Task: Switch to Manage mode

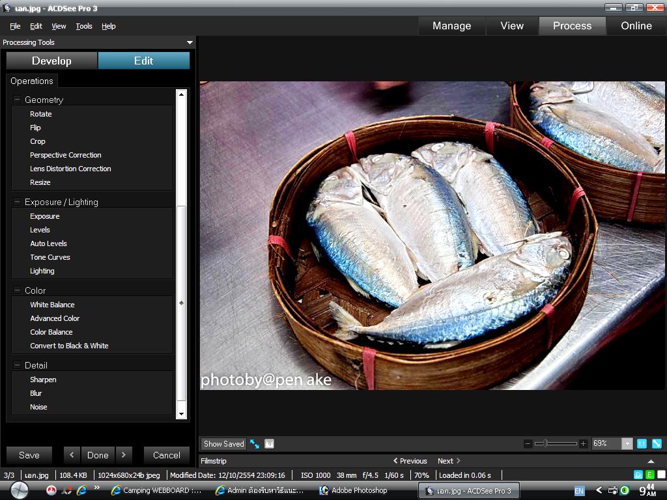Action: point(451,26)
